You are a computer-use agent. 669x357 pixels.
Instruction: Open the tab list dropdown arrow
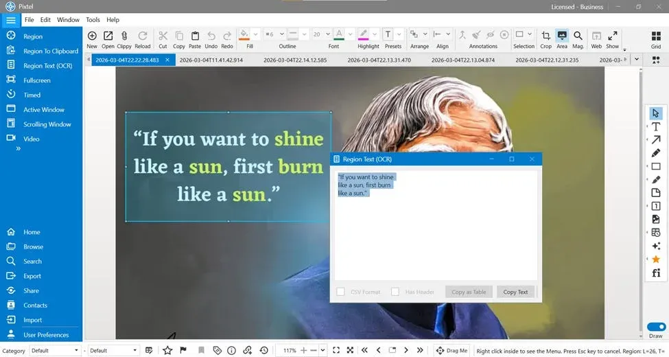click(637, 59)
